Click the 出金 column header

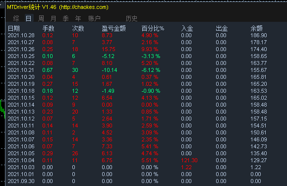222,28
